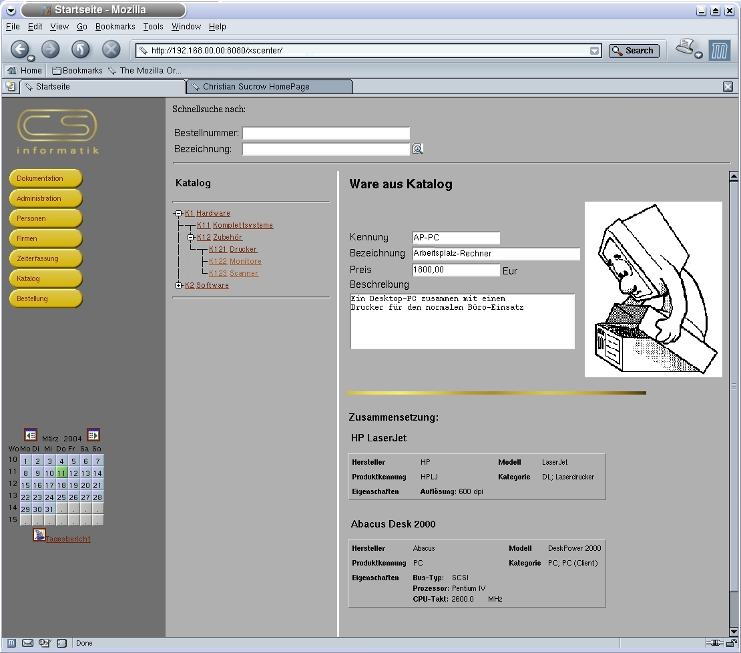Screen dimensions: 741x653
Task: Click into the Bezeichnung quick search field
Action: point(326,150)
